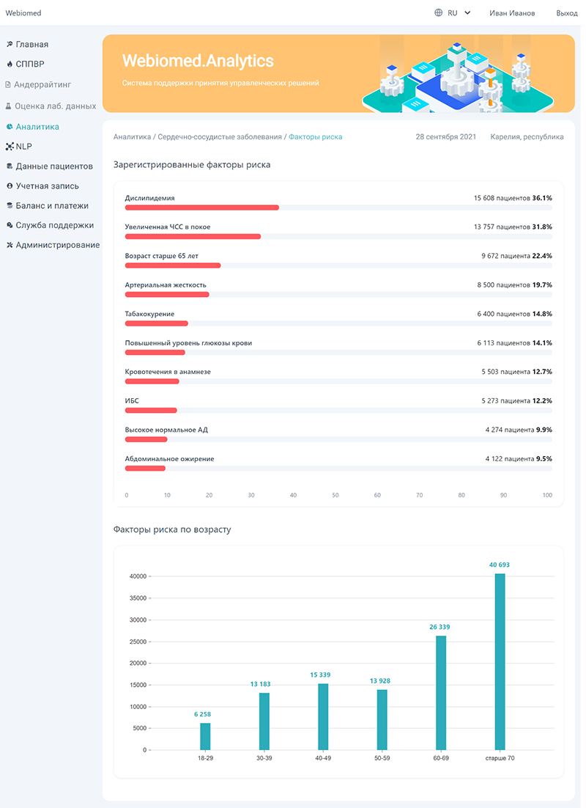Image resolution: width=586 pixels, height=808 pixels.
Task: Open Учетная запись in the sidebar
Action: coord(48,186)
